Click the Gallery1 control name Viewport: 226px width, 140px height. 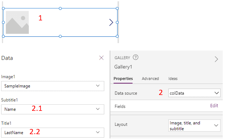(x=124, y=67)
